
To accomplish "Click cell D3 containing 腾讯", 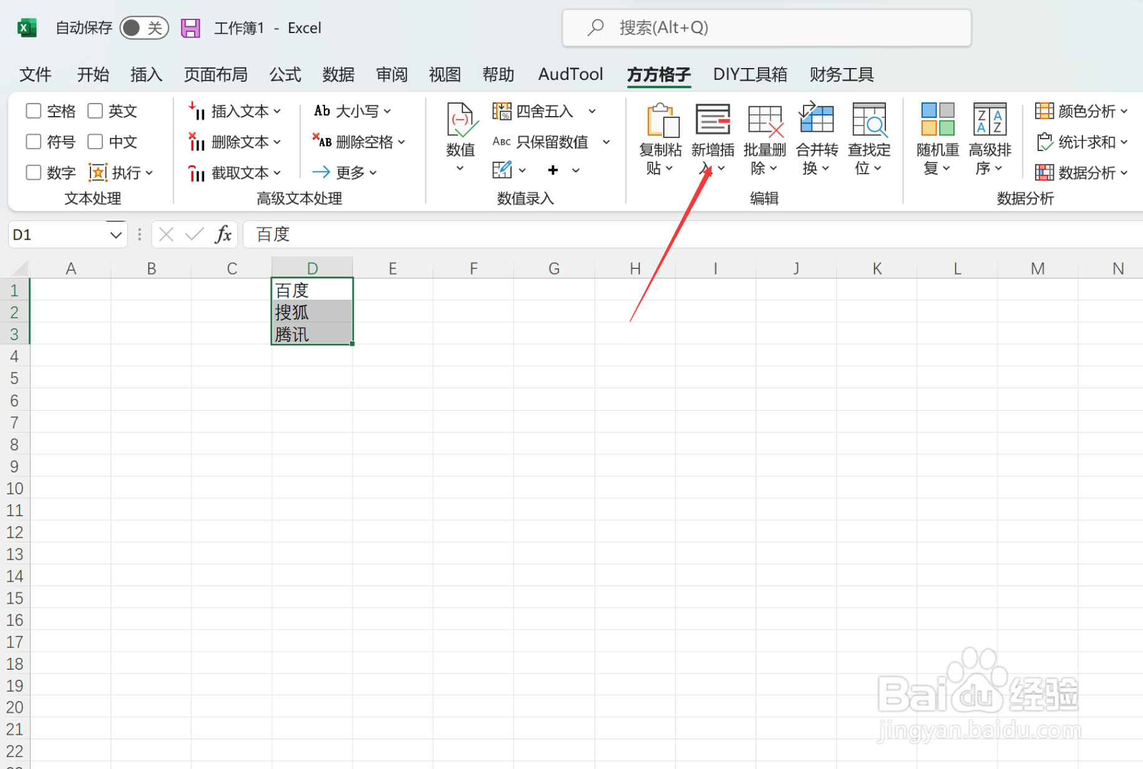I will click(x=313, y=334).
